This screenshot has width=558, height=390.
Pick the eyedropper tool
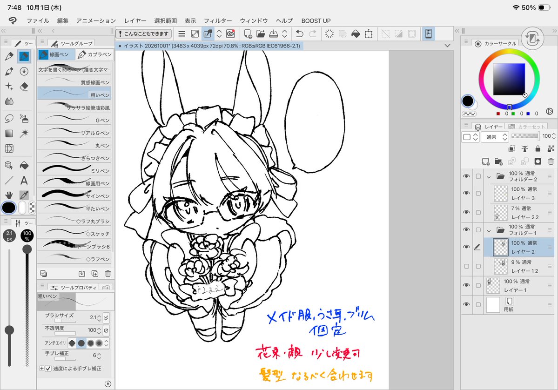24,195
